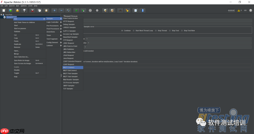Image resolution: width=254 pixels, height=134 pixels.
Task: Click the New test plan toolbar icon
Action: click(x=4, y=10)
